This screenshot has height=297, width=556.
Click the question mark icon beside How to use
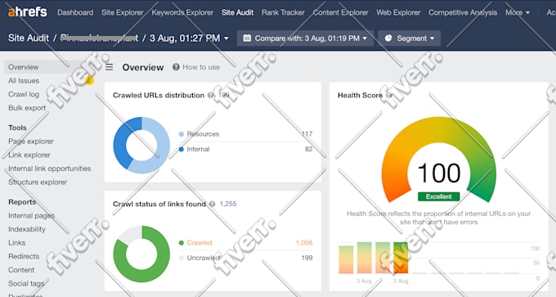click(x=176, y=67)
